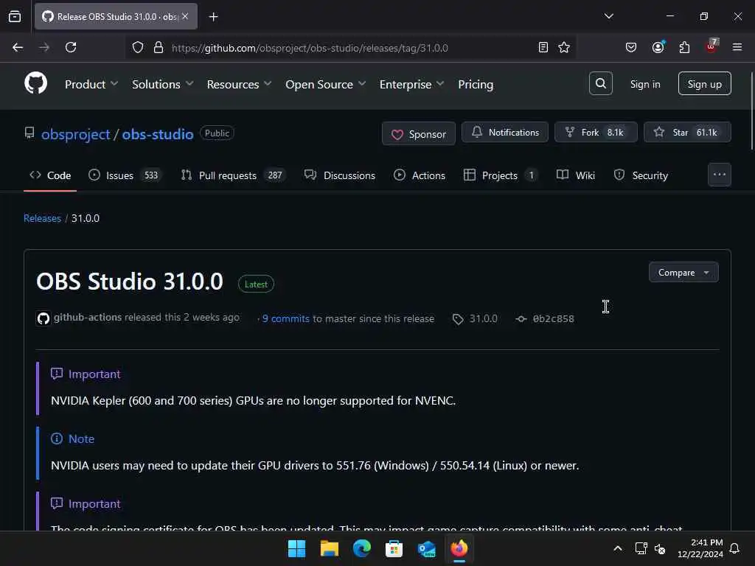The width and height of the screenshot is (755, 566).
Task: Star the repository with Star button
Action: tap(687, 133)
